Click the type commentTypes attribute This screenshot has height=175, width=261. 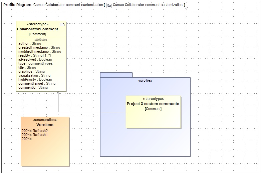pyautogui.click(x=35, y=64)
